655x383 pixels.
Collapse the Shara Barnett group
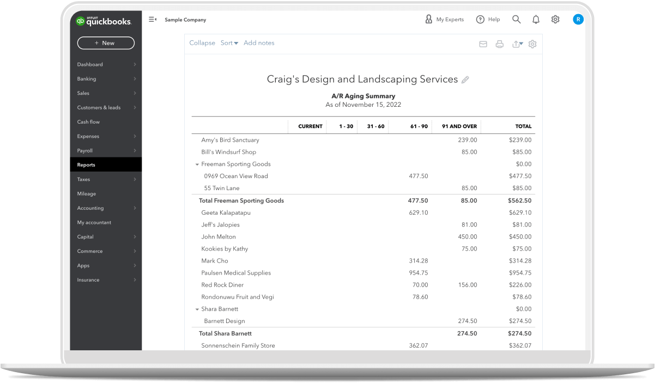(197, 309)
